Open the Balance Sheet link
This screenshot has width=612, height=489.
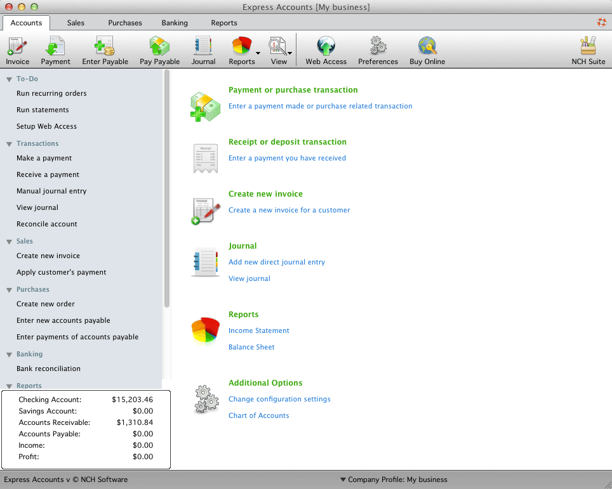coord(251,347)
